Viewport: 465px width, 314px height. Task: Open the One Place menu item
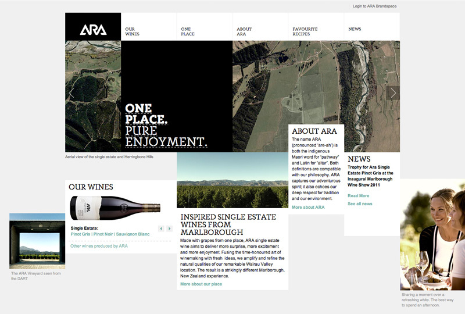click(x=187, y=31)
